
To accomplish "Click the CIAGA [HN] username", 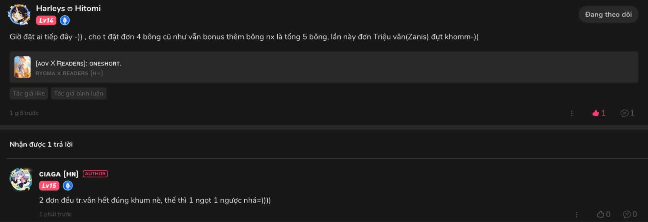I will [x=59, y=174].
